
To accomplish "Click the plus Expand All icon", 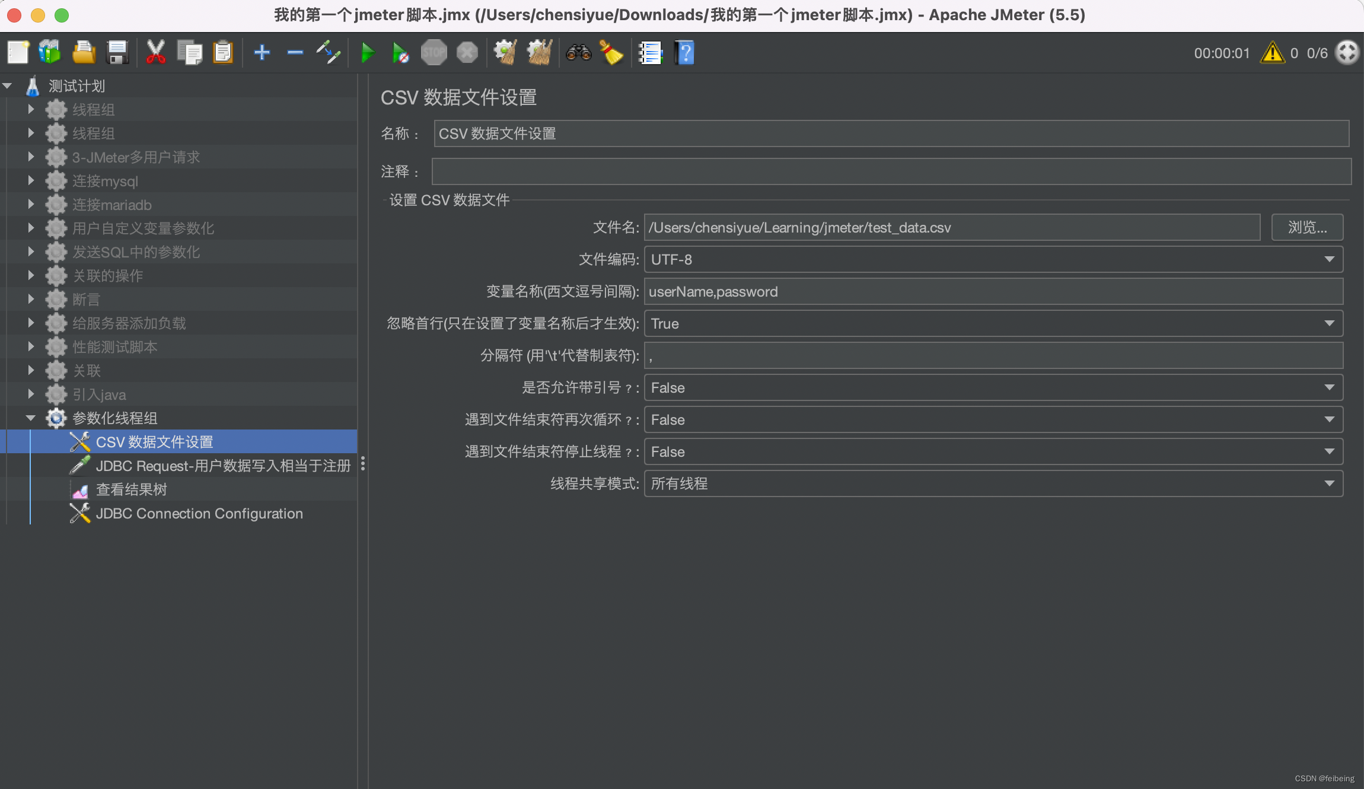I will click(262, 52).
